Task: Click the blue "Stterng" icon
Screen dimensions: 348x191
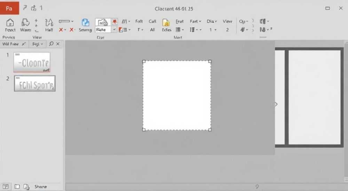Action: (85, 23)
